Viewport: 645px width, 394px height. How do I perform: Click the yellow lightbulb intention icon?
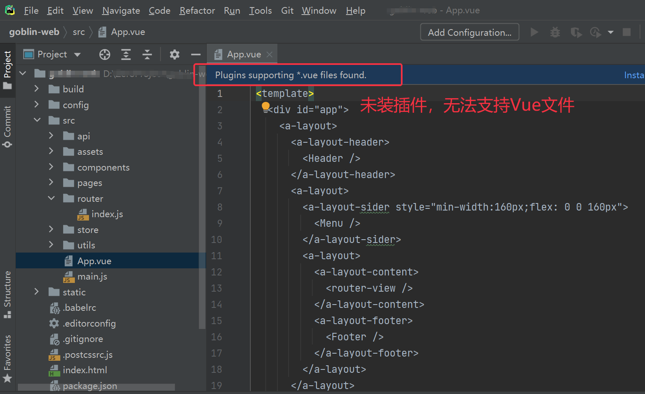pos(266,107)
